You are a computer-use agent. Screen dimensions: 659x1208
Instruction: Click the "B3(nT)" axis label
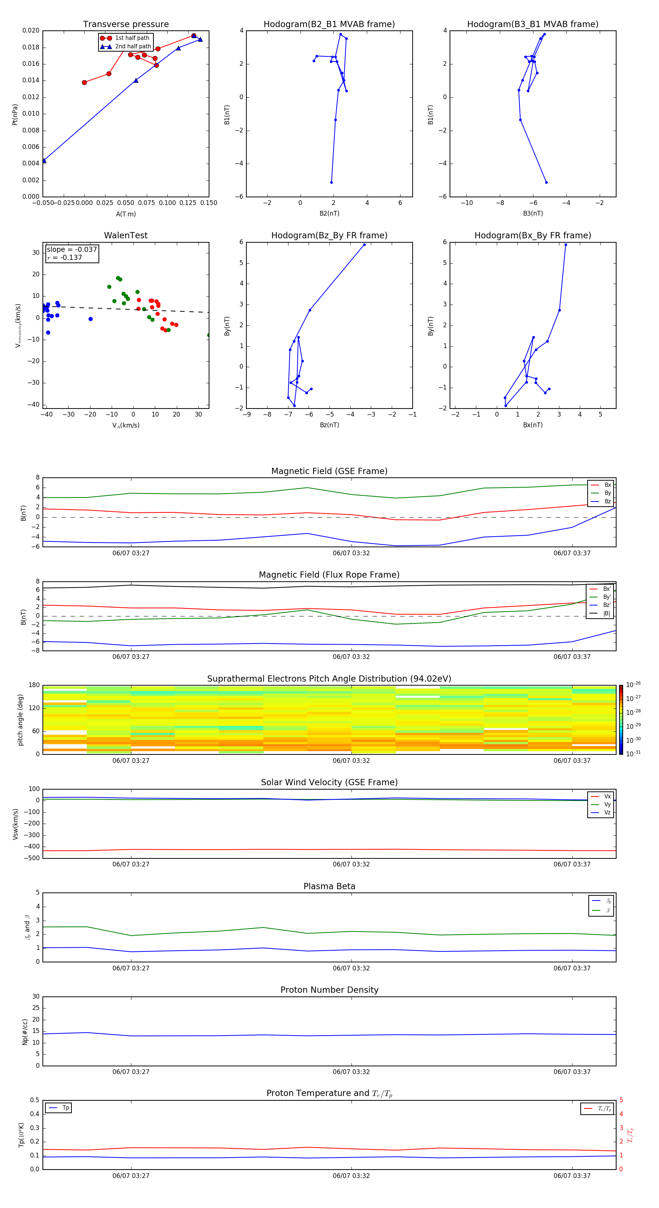pos(533,213)
